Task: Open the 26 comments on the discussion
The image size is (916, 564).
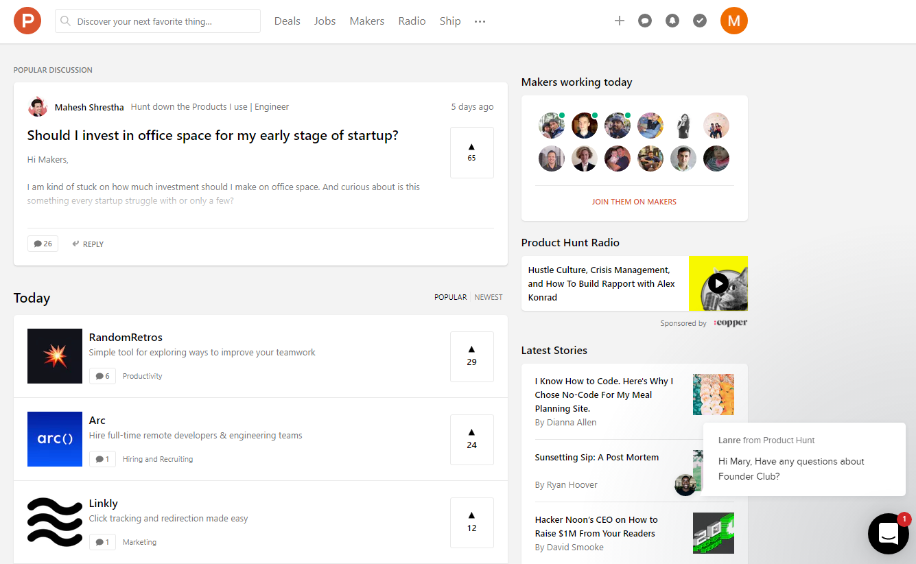Action: pos(43,244)
